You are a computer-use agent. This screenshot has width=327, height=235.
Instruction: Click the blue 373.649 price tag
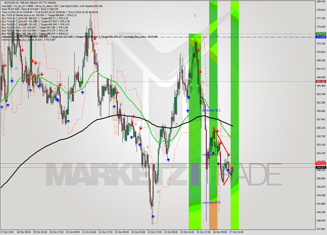[321, 37]
